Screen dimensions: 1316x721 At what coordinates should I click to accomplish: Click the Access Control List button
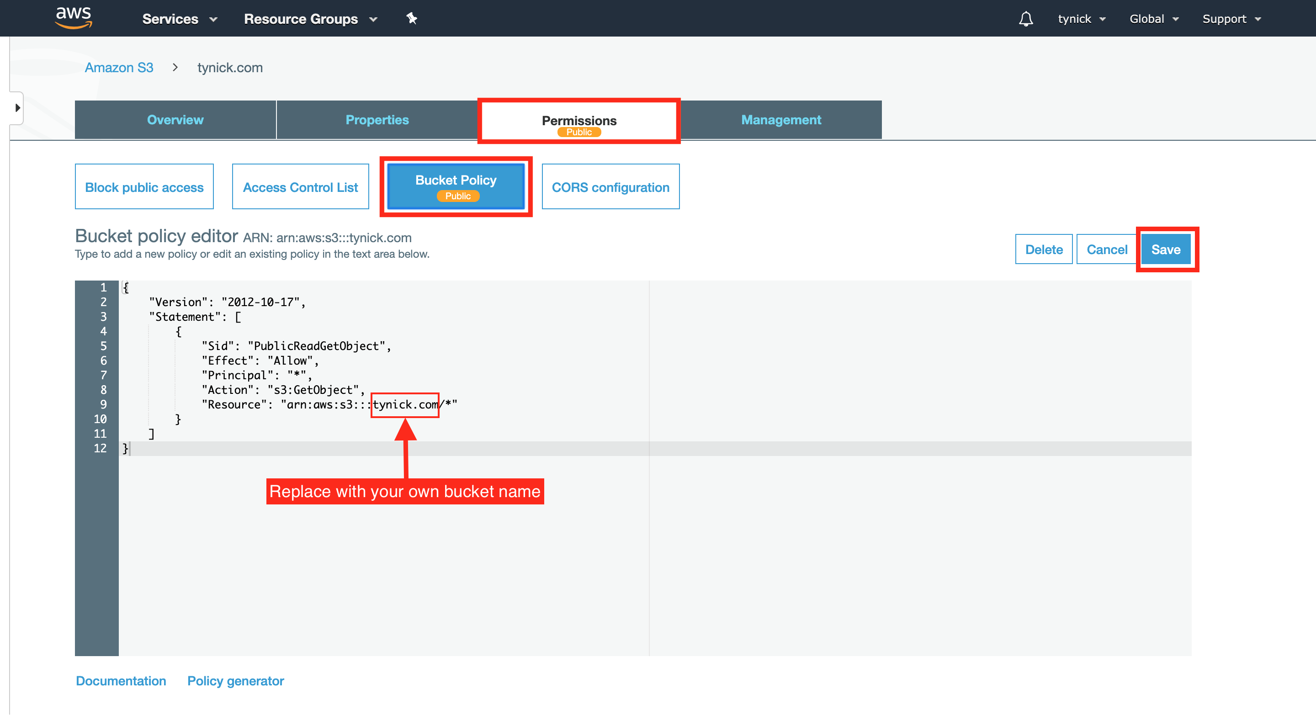300,186
